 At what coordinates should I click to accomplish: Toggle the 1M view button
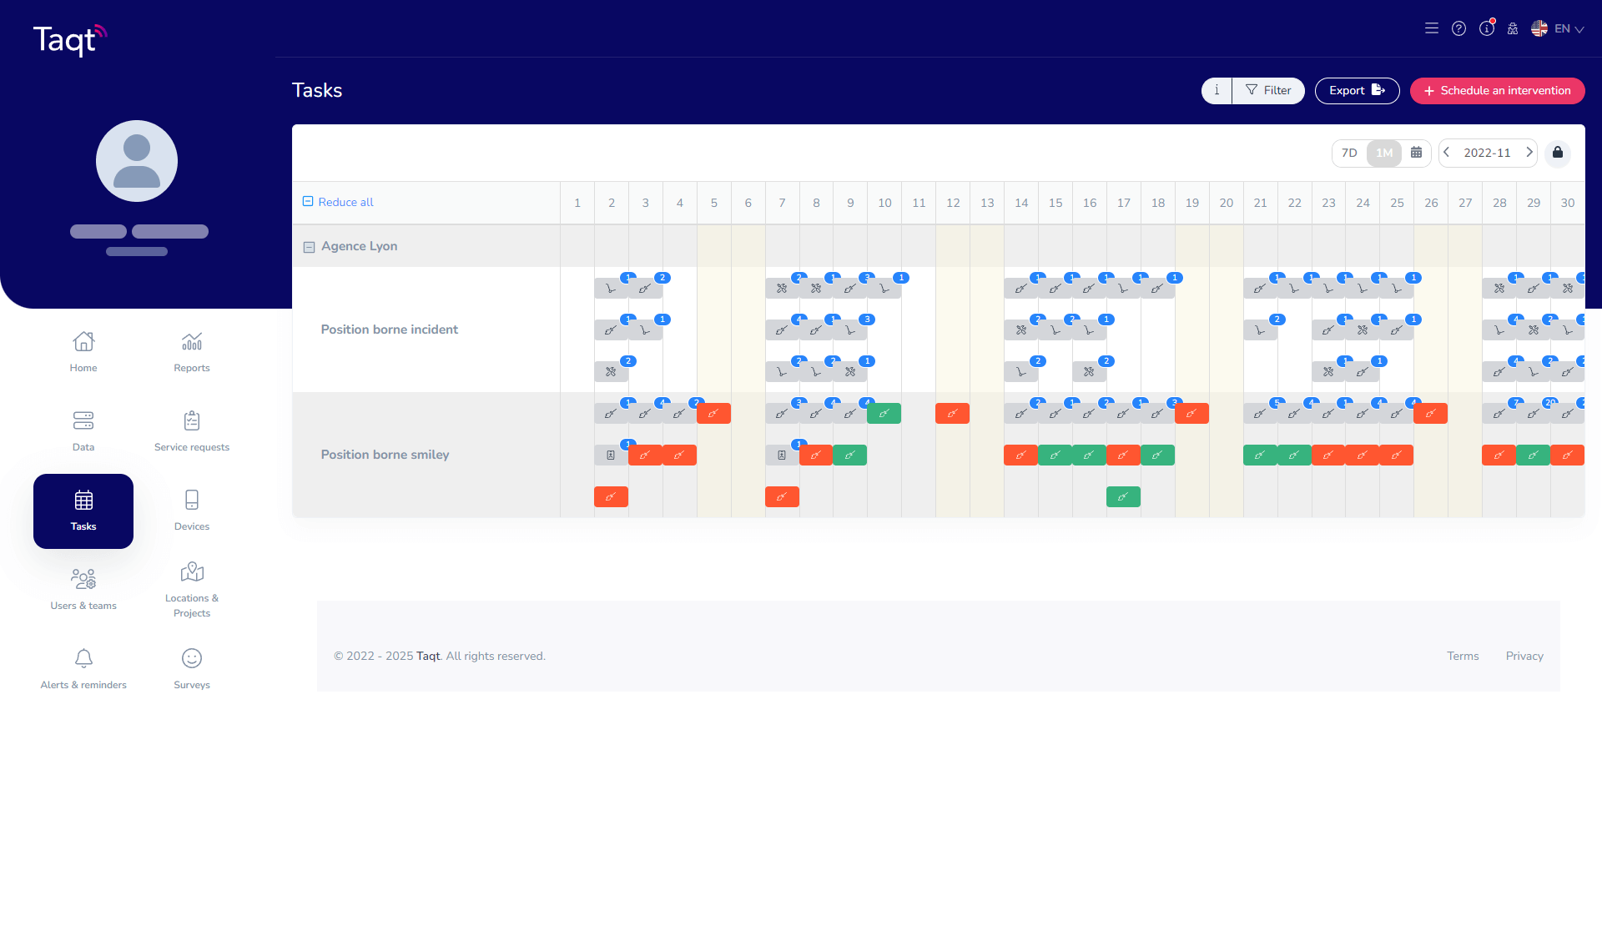coord(1383,153)
